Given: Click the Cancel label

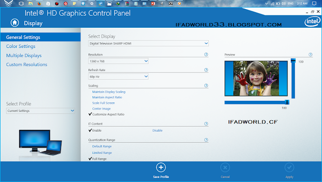Looking at the screenshot, I should tap(225, 176).
